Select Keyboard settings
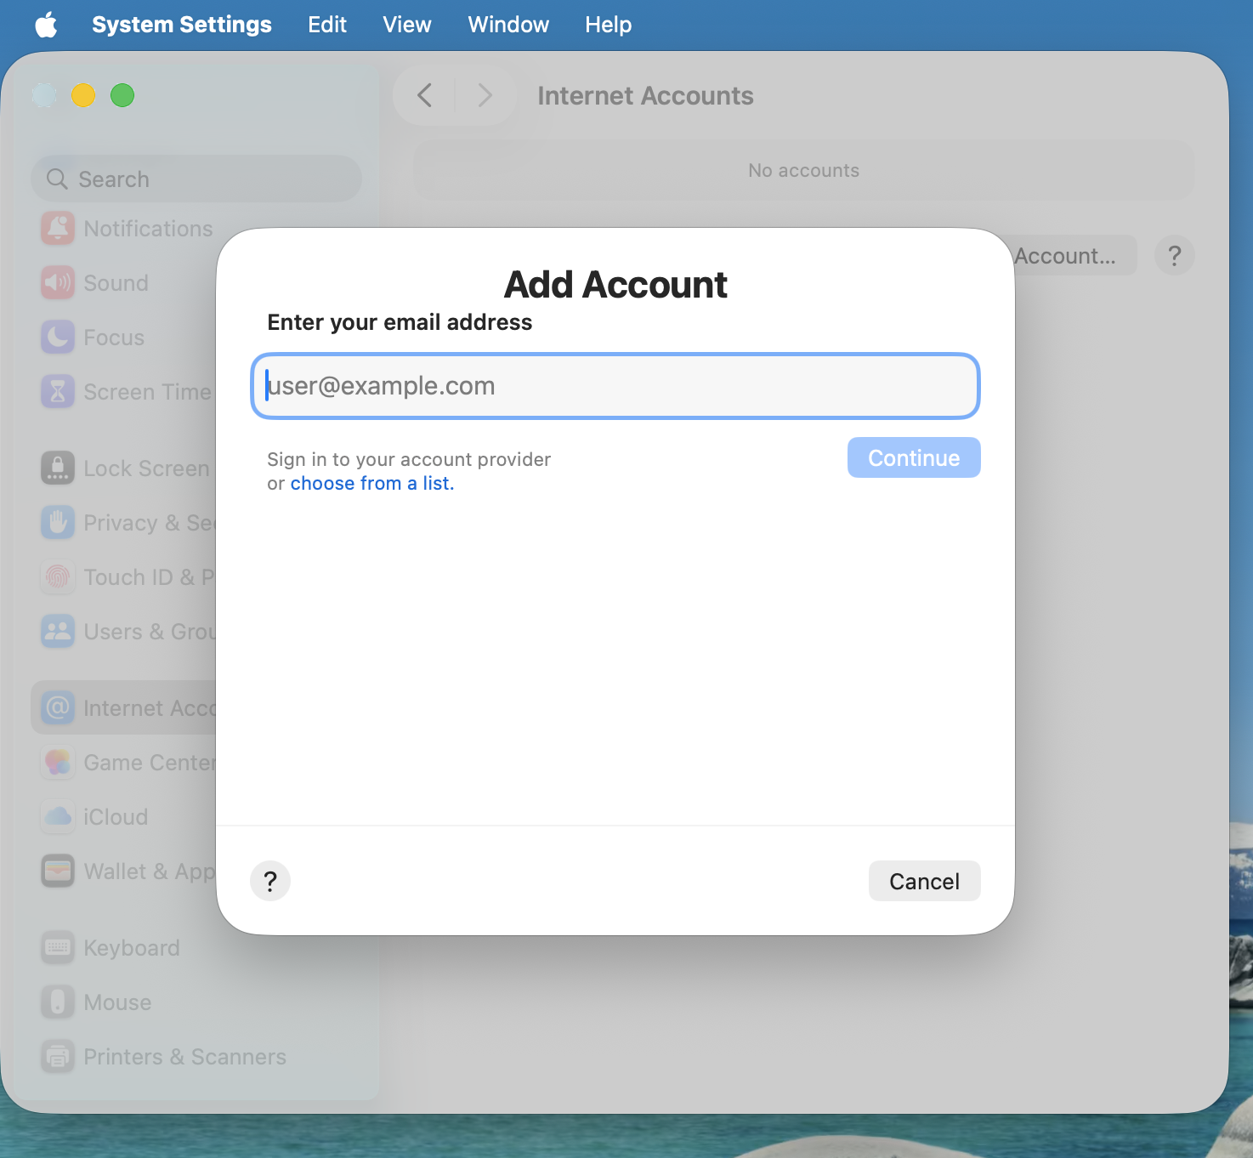Viewport: 1253px width, 1158px height. coord(130,947)
